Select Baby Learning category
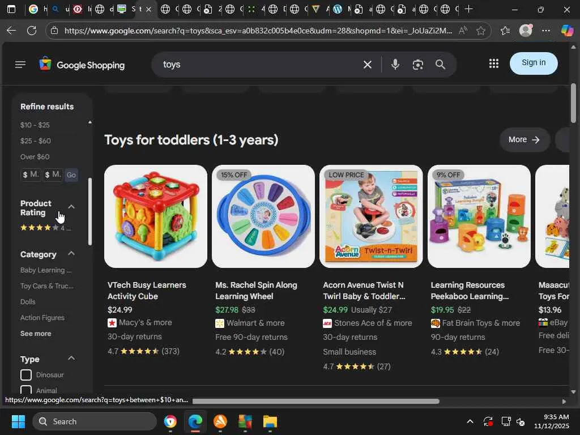Image resolution: width=580 pixels, height=435 pixels. (46, 270)
